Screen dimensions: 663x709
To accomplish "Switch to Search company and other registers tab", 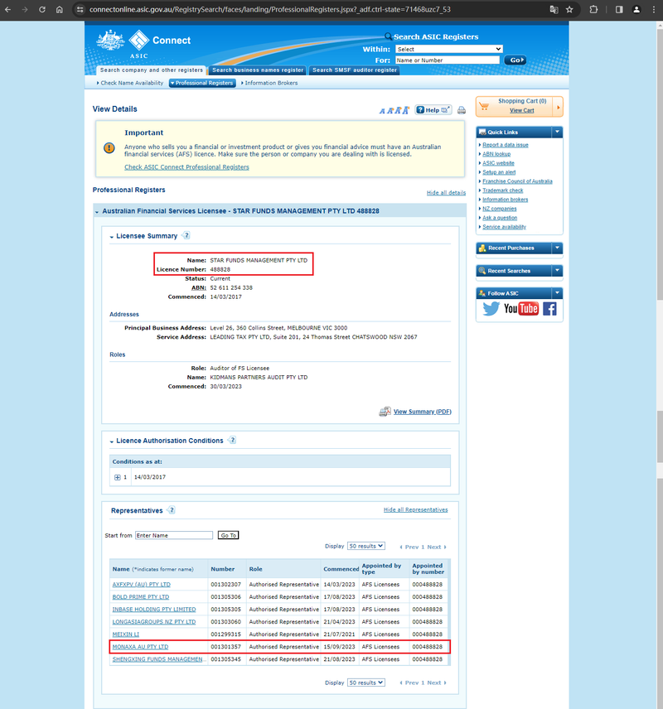I will (151, 70).
